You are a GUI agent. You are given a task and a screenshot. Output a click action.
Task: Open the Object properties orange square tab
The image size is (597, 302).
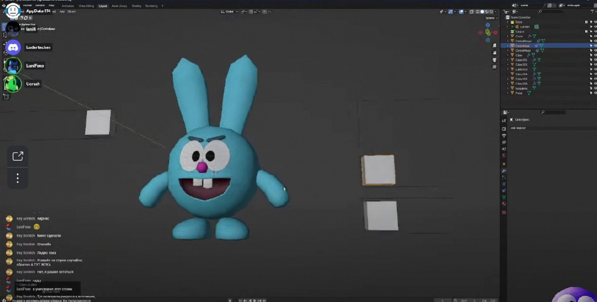tap(504, 164)
